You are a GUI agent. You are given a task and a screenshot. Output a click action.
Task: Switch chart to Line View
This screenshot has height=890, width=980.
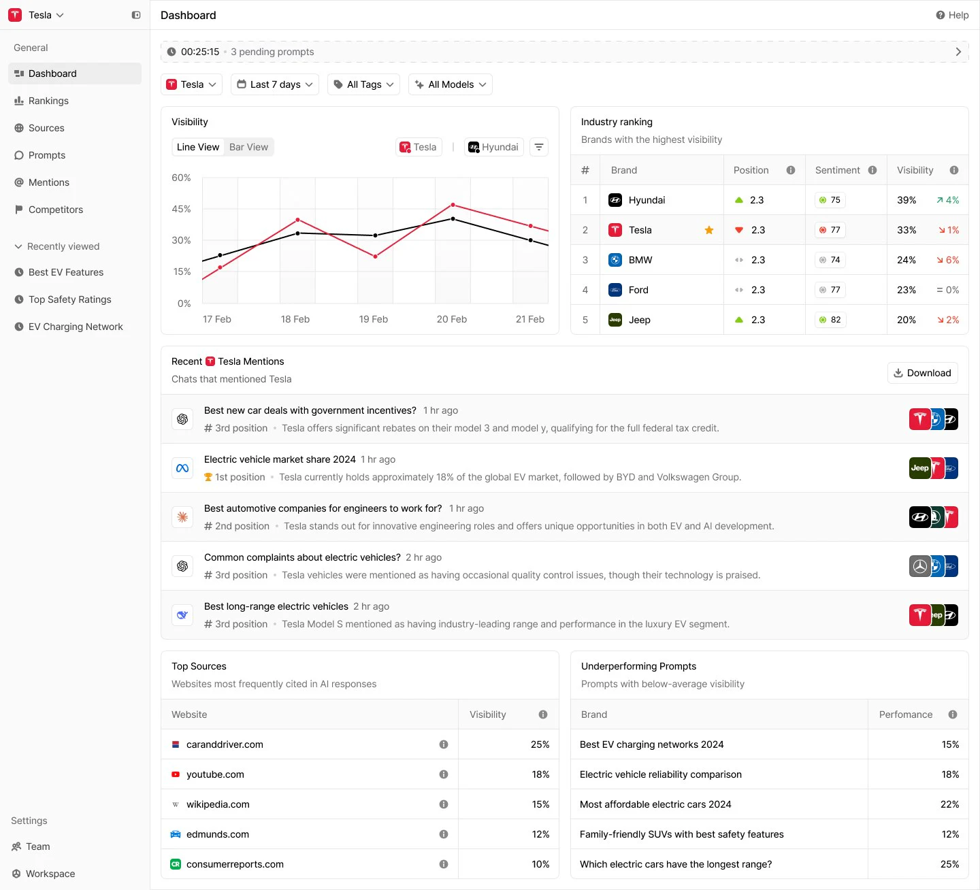tap(198, 147)
